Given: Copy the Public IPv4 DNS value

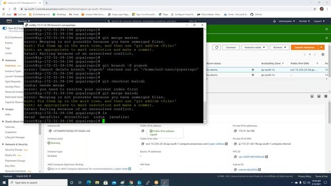Looking at the screenshot, I should coord(143,144).
